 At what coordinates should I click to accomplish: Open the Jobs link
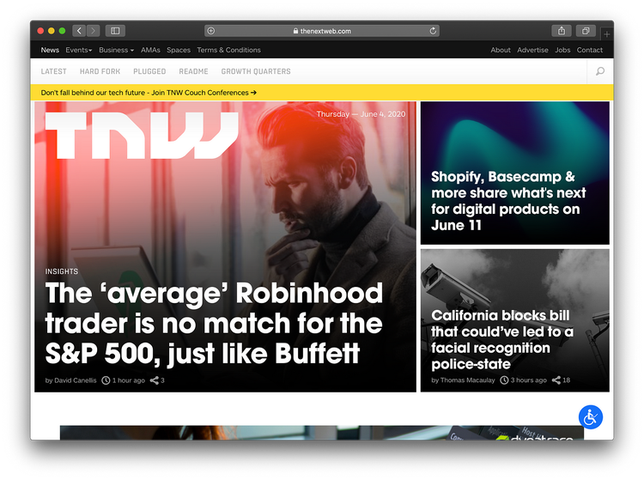click(562, 50)
